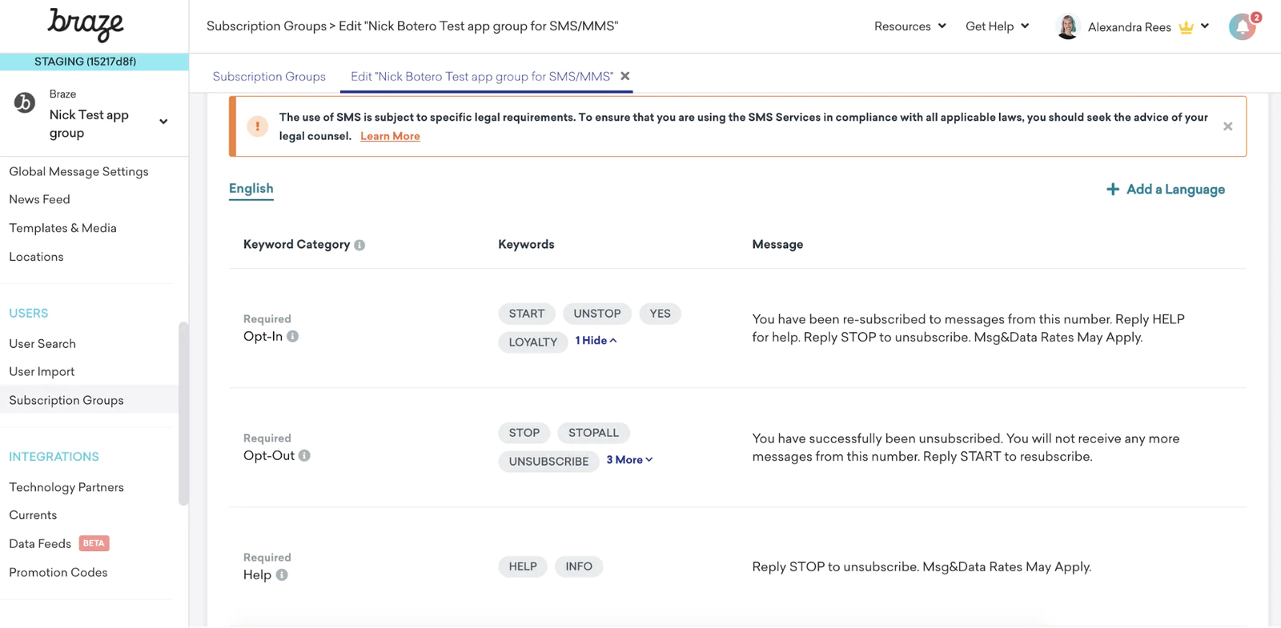Click the STOP keyword chip
The height and width of the screenshot is (628, 1281).
click(524, 433)
